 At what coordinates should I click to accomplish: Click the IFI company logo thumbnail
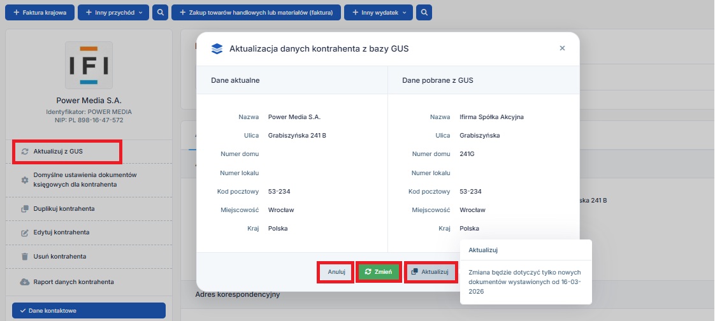coord(89,65)
